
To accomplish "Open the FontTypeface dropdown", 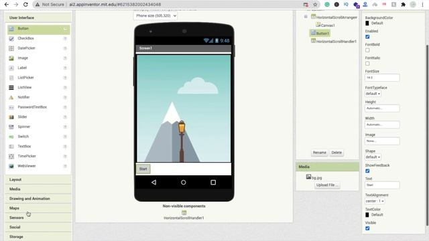I will click(373, 94).
